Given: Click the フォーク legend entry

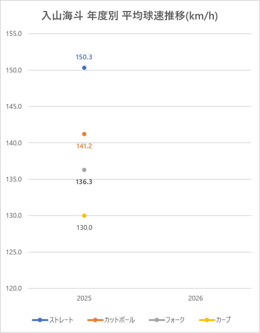Looking at the screenshot, I should (x=167, y=320).
